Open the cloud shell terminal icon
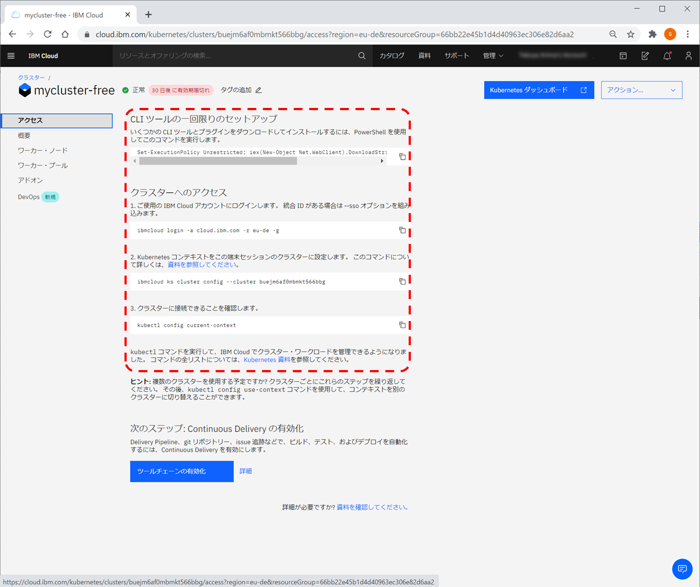 point(623,56)
